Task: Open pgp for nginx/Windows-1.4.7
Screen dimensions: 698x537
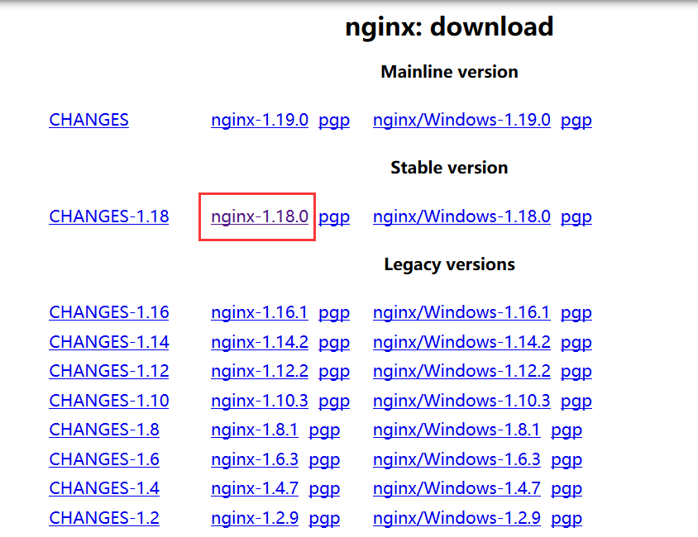Action: tap(567, 488)
